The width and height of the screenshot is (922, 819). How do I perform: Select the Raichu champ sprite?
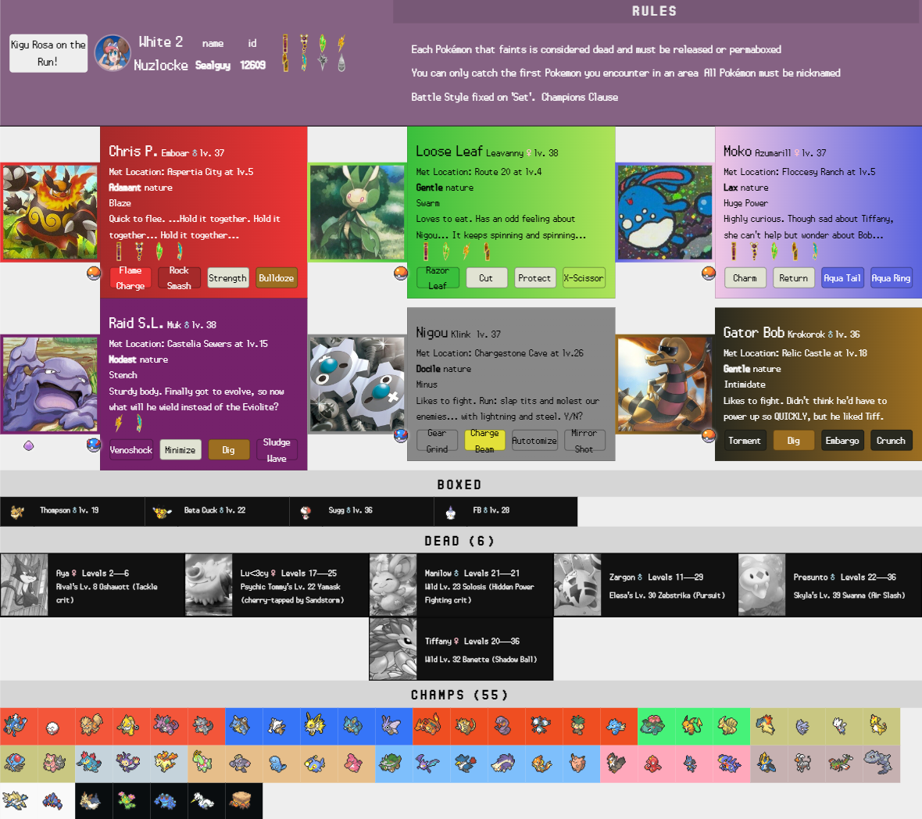tap(693, 725)
